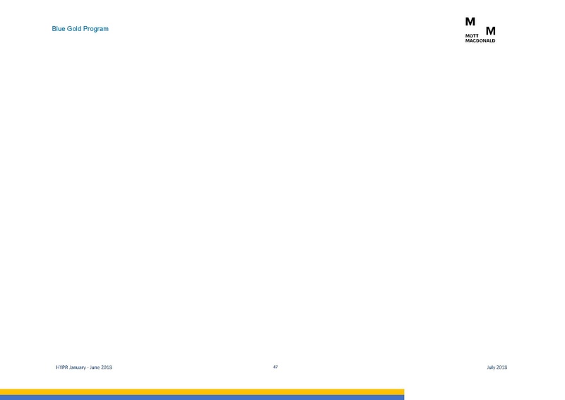The height and width of the screenshot is (400, 565).
Task: Click June 2018 in the left footer
Action: point(101,367)
